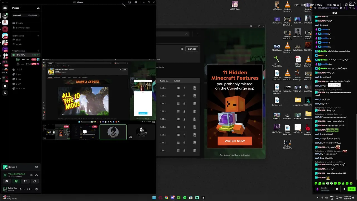Open weather widget 20°C Partly cloudy
Viewport: 357px width, 201px height.
(10, 198)
